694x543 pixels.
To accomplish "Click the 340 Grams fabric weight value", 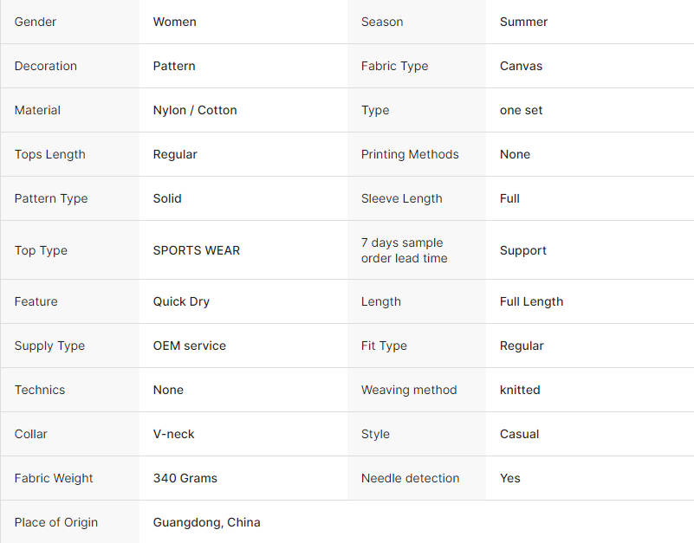I will (185, 478).
